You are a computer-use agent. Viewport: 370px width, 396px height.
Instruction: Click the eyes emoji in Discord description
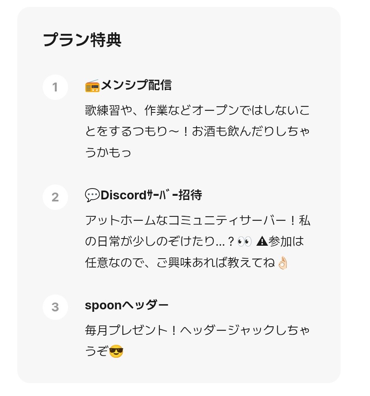coord(244,242)
